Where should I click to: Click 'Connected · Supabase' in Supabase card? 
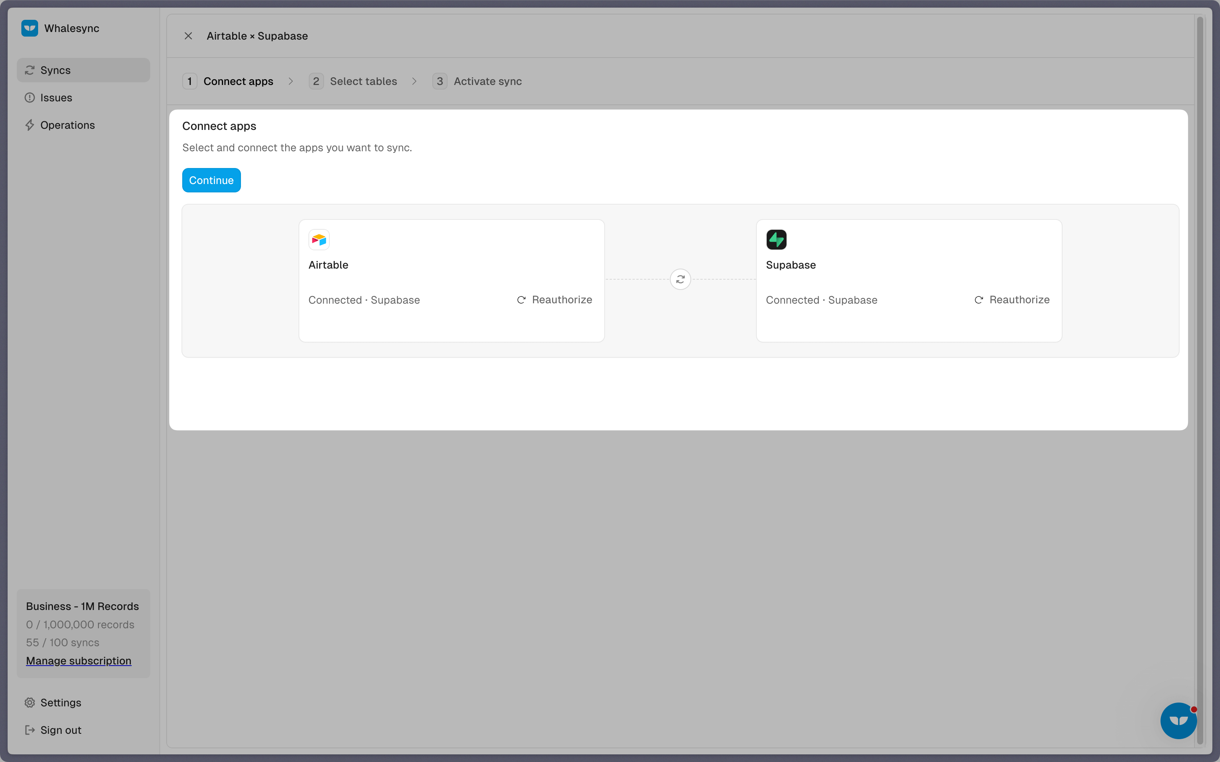(x=821, y=300)
